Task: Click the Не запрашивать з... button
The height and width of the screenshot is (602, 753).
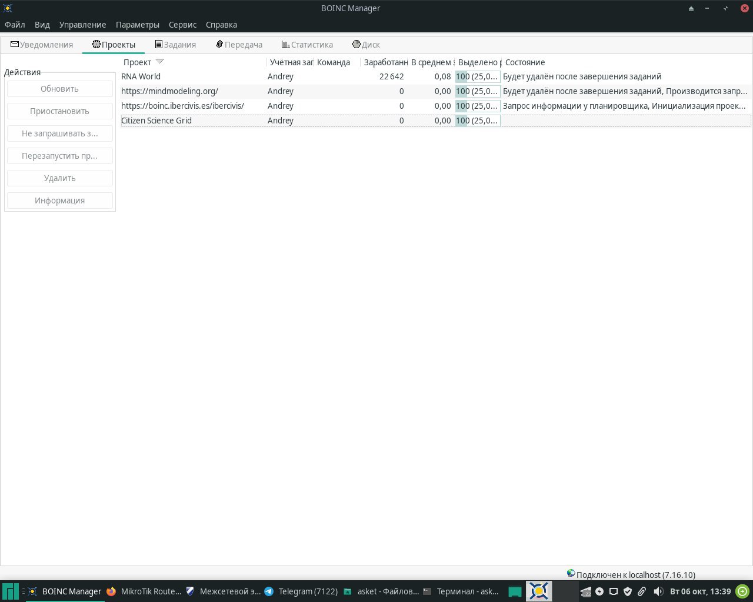Action: 59,133
